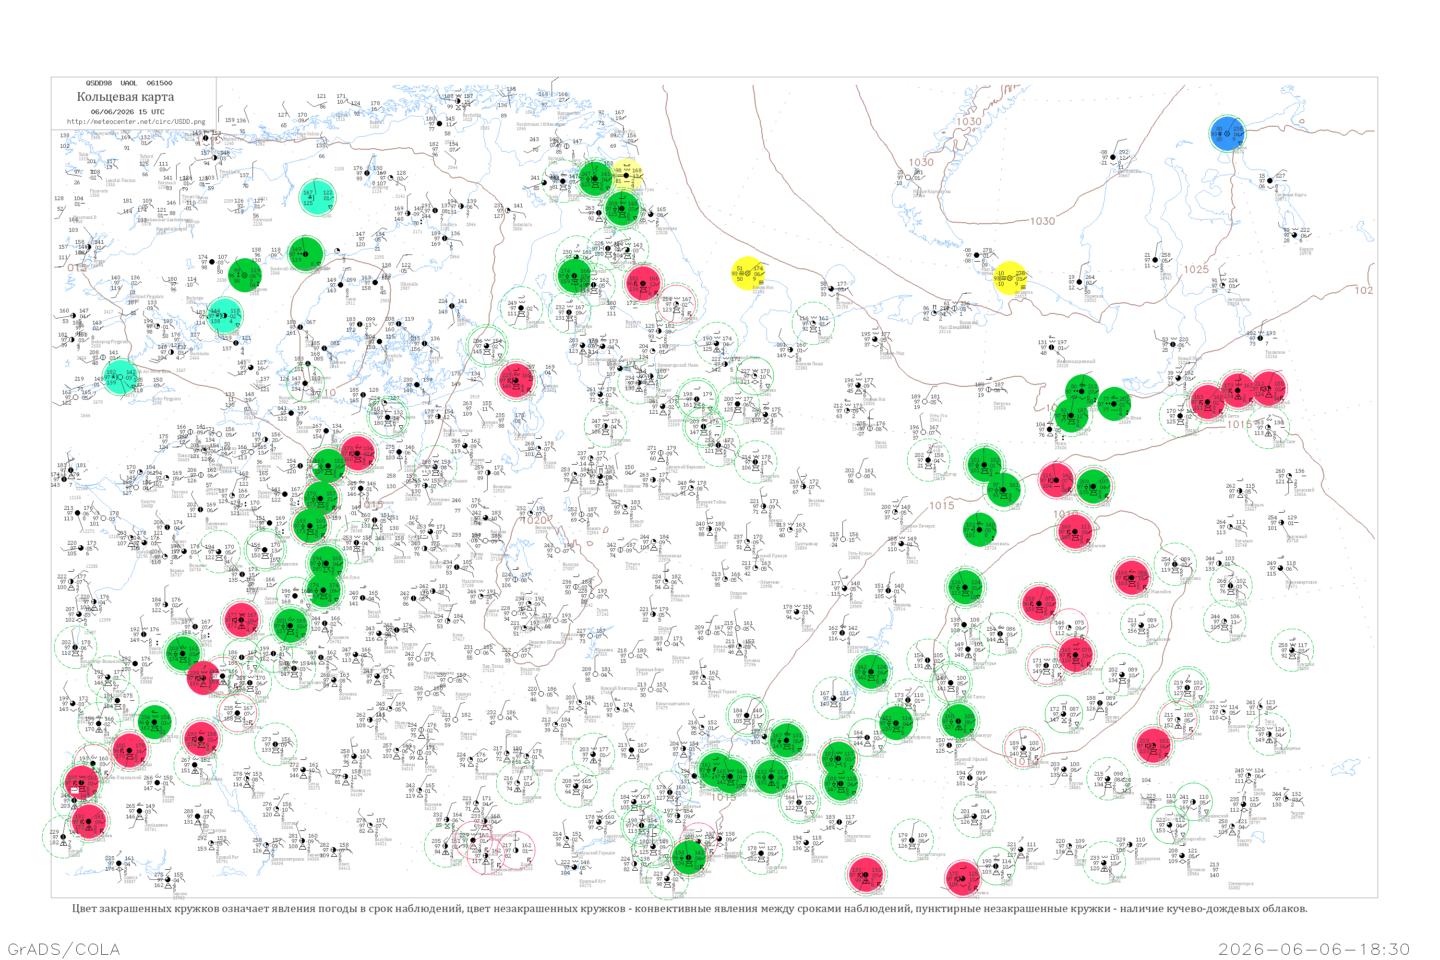Click the station label "Черлак"

click(1297, 813)
